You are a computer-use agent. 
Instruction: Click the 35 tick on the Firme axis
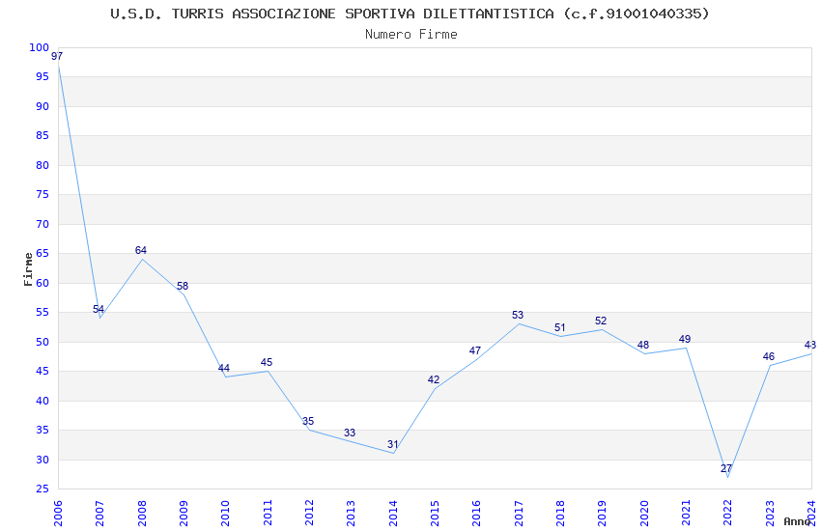pyautogui.click(x=42, y=430)
